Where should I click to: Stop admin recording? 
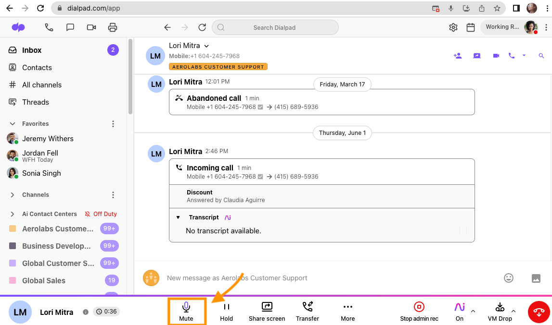[x=419, y=311]
